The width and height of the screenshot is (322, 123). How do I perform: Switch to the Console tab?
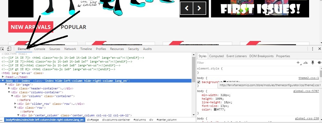40,49
